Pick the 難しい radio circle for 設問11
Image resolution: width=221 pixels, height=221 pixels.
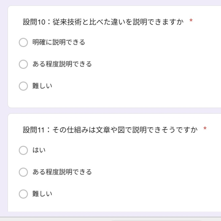[x=23, y=194]
